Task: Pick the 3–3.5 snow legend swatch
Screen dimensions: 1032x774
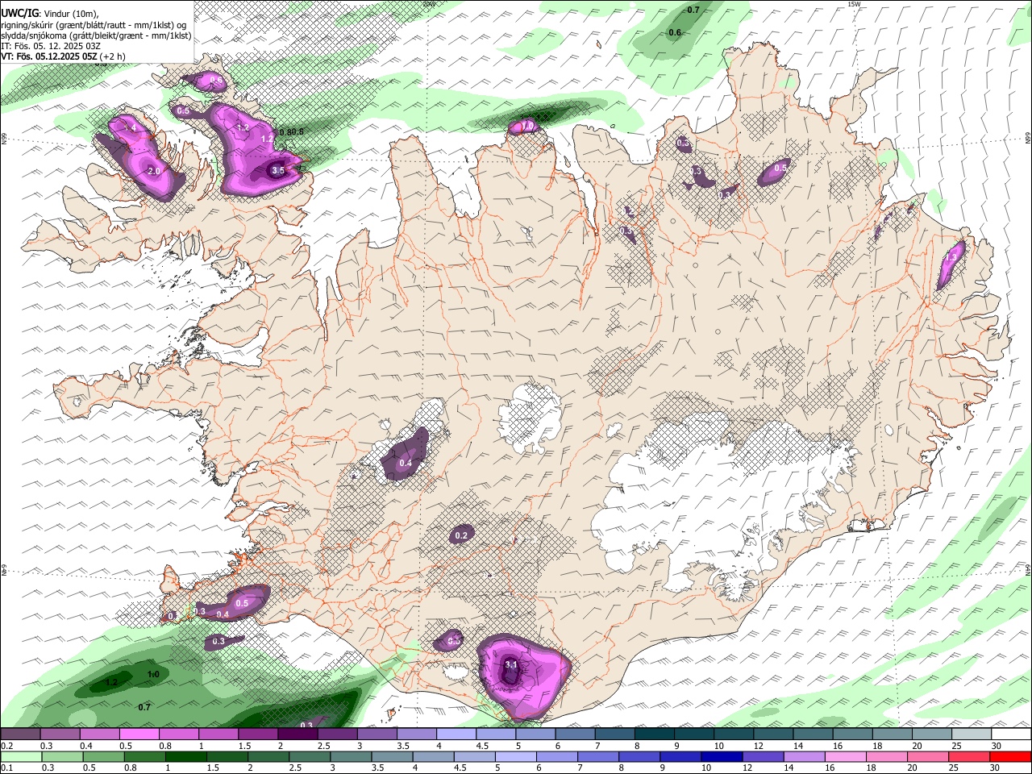Action: (377, 734)
